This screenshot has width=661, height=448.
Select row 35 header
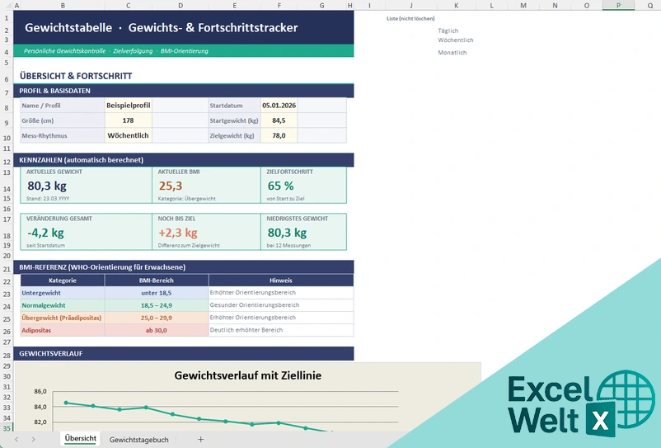point(7,428)
